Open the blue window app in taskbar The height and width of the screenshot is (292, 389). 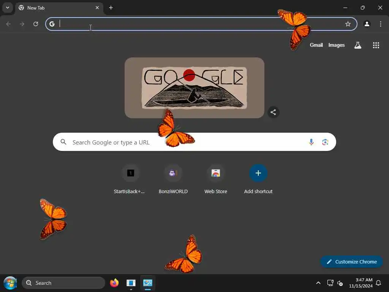click(131, 283)
